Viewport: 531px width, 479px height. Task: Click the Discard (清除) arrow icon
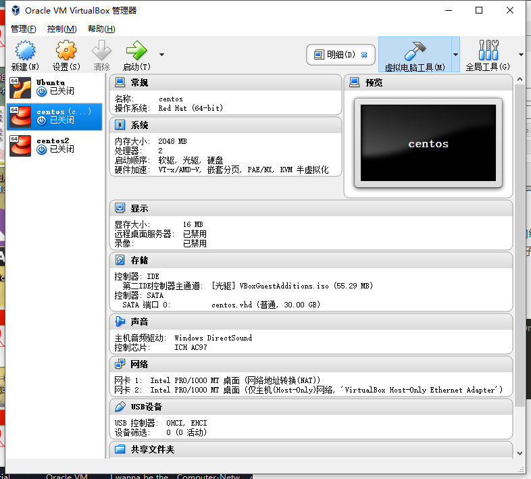point(101,51)
